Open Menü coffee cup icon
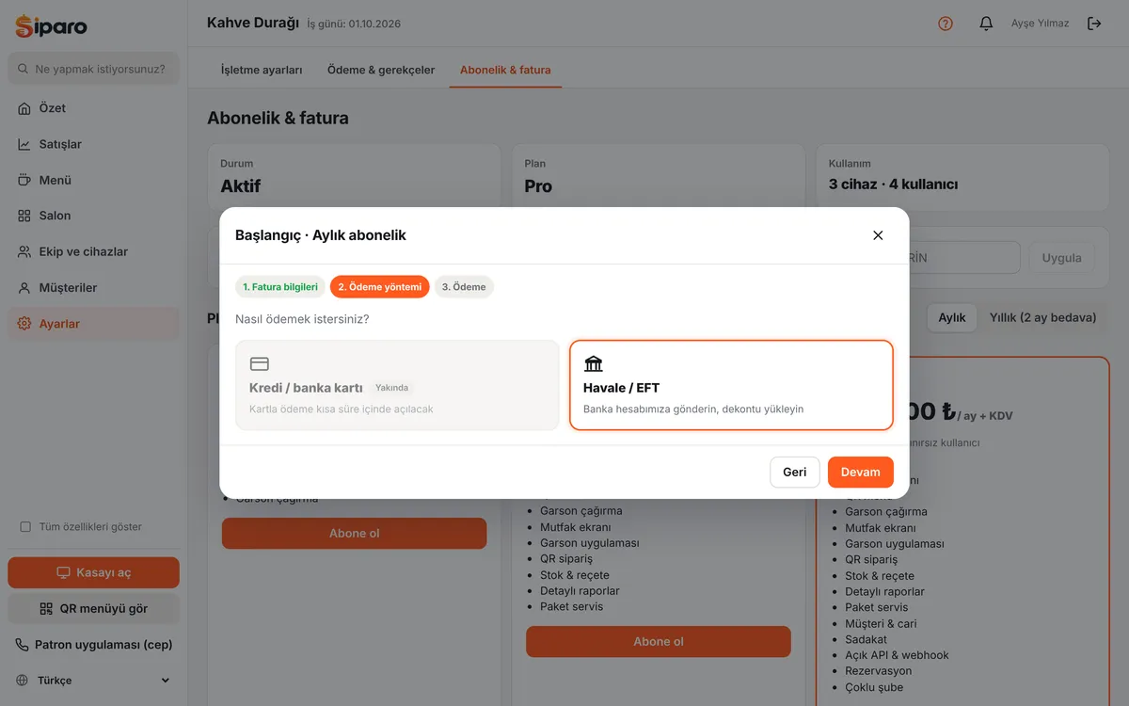This screenshot has height=706, width=1129. [x=24, y=180]
